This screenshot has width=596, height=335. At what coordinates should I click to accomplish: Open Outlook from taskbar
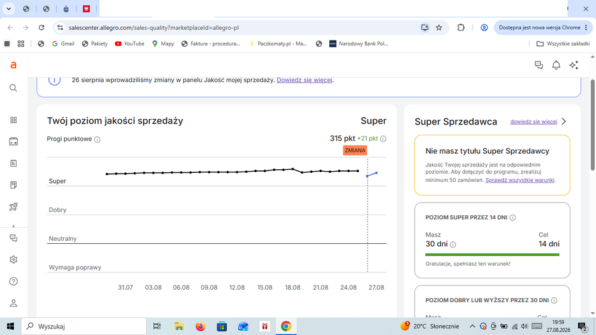click(x=243, y=326)
